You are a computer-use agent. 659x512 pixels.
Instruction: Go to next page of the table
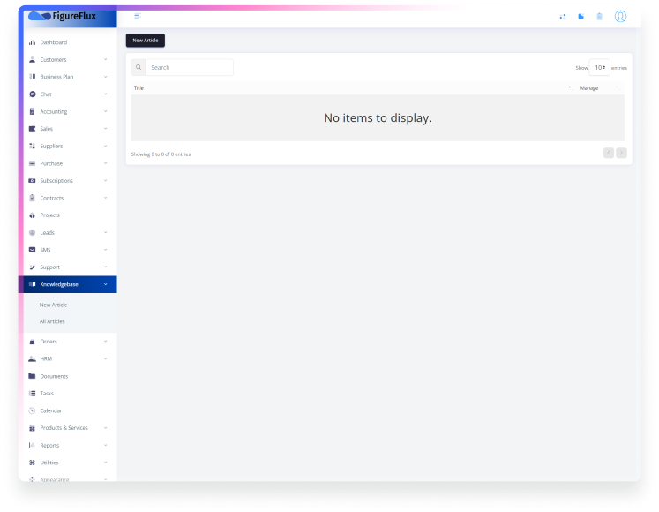click(x=622, y=153)
